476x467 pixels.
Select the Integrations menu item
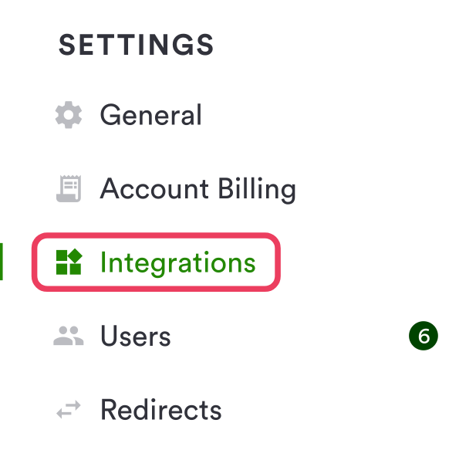[x=177, y=263]
